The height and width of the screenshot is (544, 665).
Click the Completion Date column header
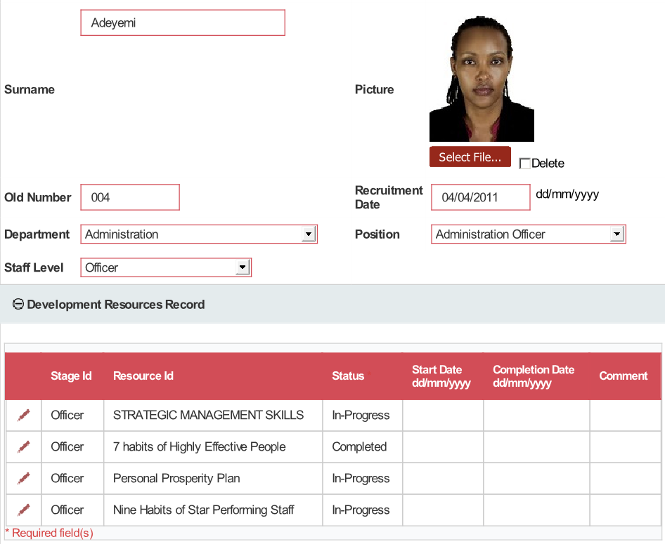pyautogui.click(x=534, y=376)
